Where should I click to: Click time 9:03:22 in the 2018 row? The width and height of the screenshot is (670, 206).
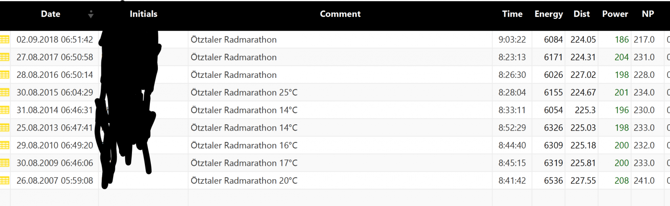pos(512,40)
